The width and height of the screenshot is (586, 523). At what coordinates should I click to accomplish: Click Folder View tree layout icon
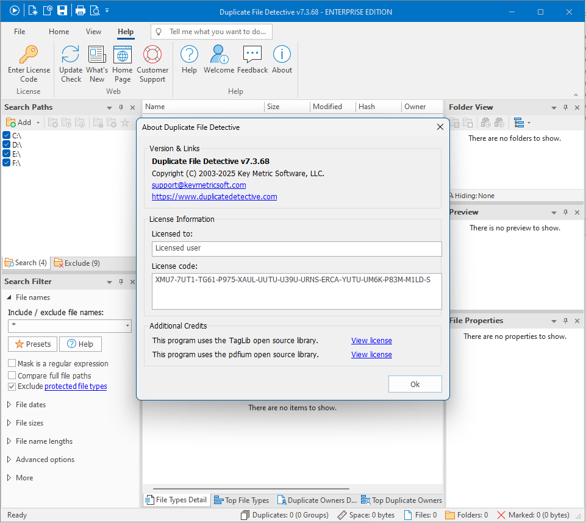[x=519, y=123]
